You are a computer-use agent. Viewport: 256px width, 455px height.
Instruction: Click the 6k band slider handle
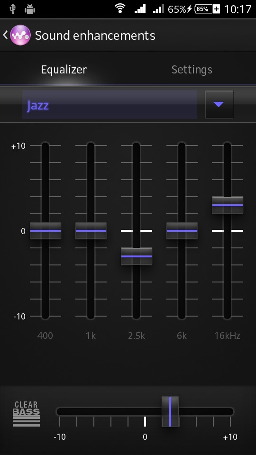click(182, 231)
